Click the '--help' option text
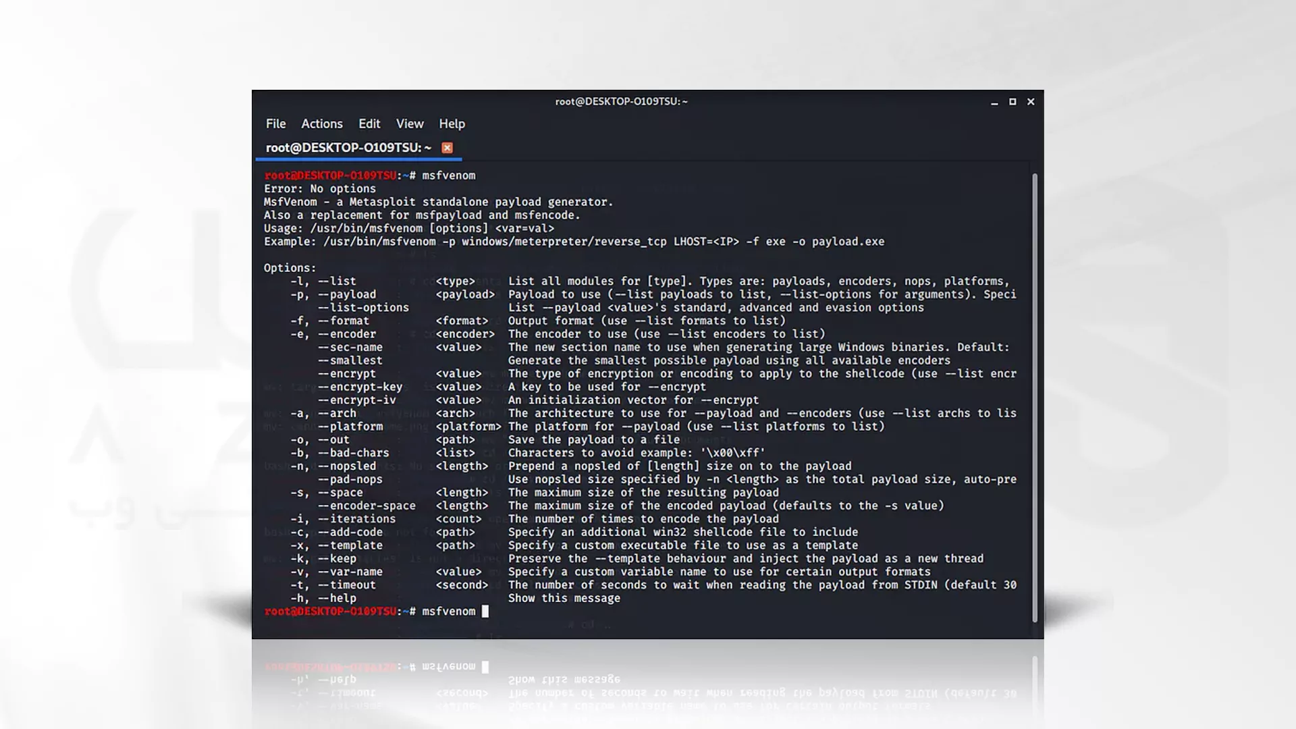1296x729 pixels. point(337,598)
